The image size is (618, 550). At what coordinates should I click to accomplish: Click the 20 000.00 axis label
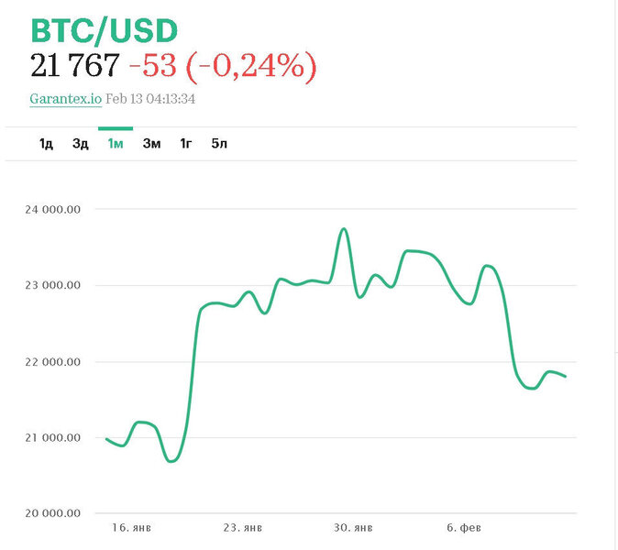(x=55, y=513)
